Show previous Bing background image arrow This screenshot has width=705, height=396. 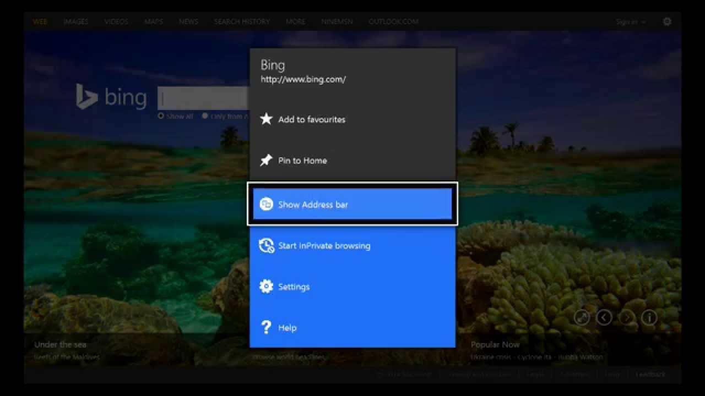coord(604,317)
